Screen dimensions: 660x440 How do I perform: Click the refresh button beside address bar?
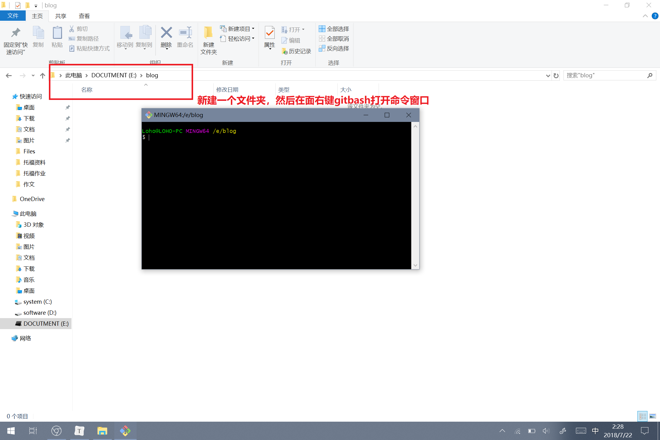pyautogui.click(x=556, y=75)
